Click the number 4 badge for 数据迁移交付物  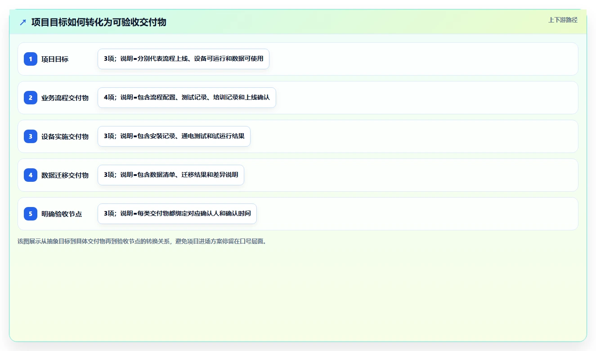pos(31,175)
